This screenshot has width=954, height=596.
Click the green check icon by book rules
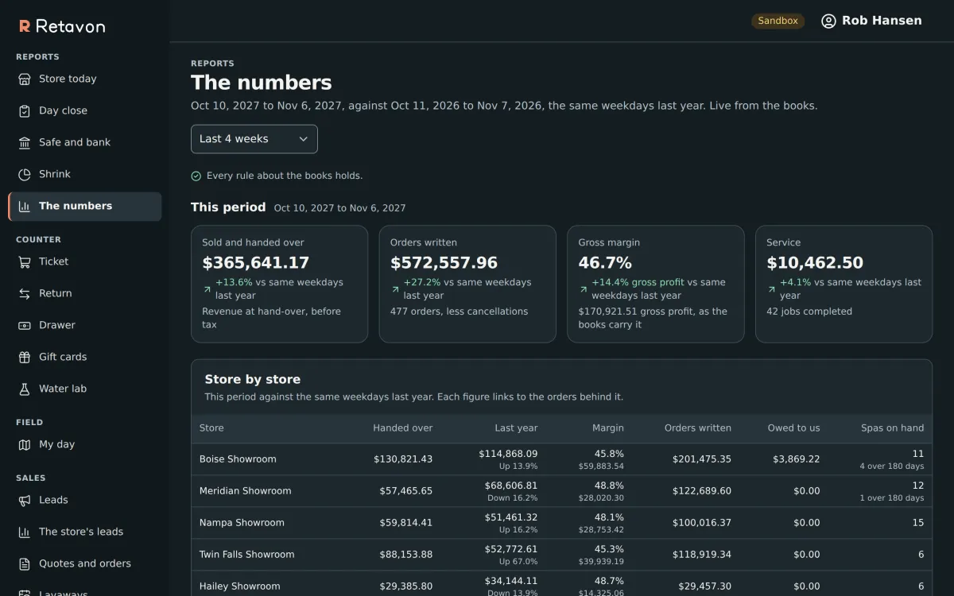point(196,176)
